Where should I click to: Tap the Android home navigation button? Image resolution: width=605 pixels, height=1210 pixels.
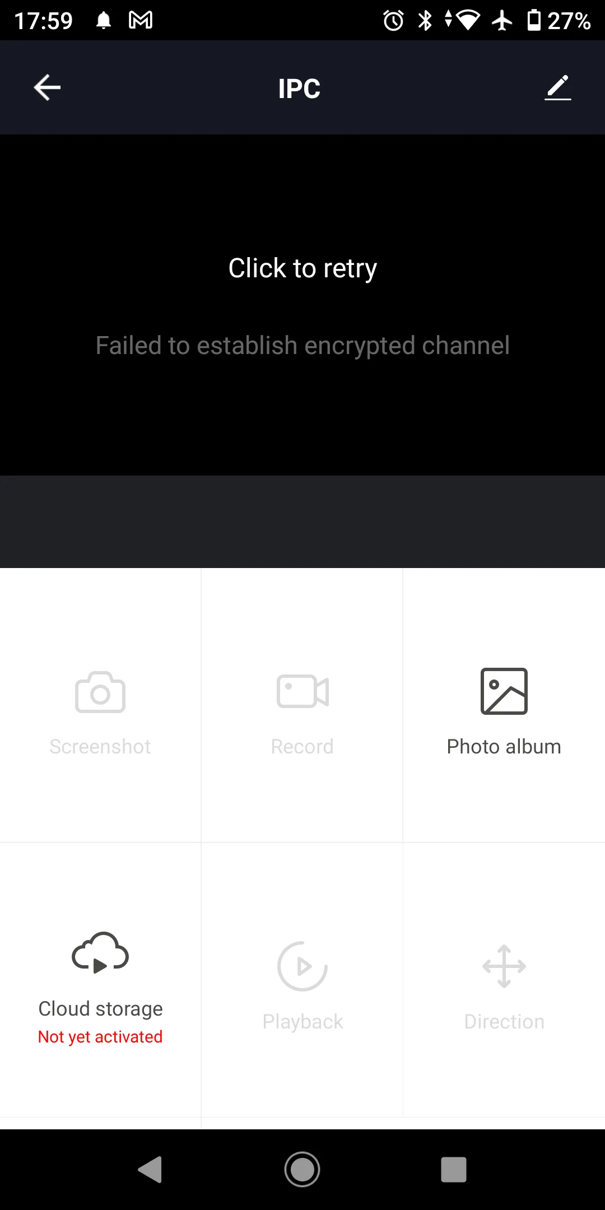pos(302,1170)
